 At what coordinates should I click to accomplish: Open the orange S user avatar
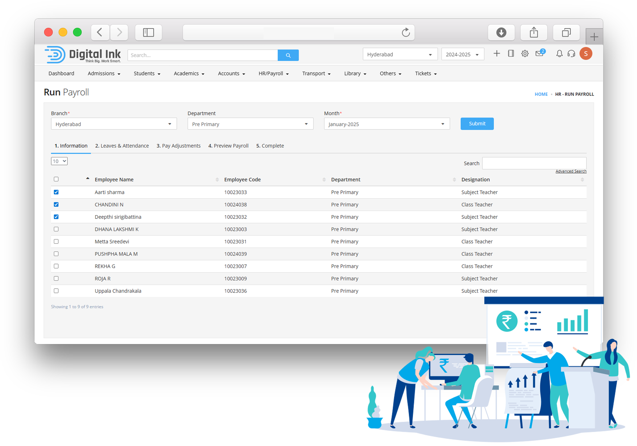[x=585, y=54]
